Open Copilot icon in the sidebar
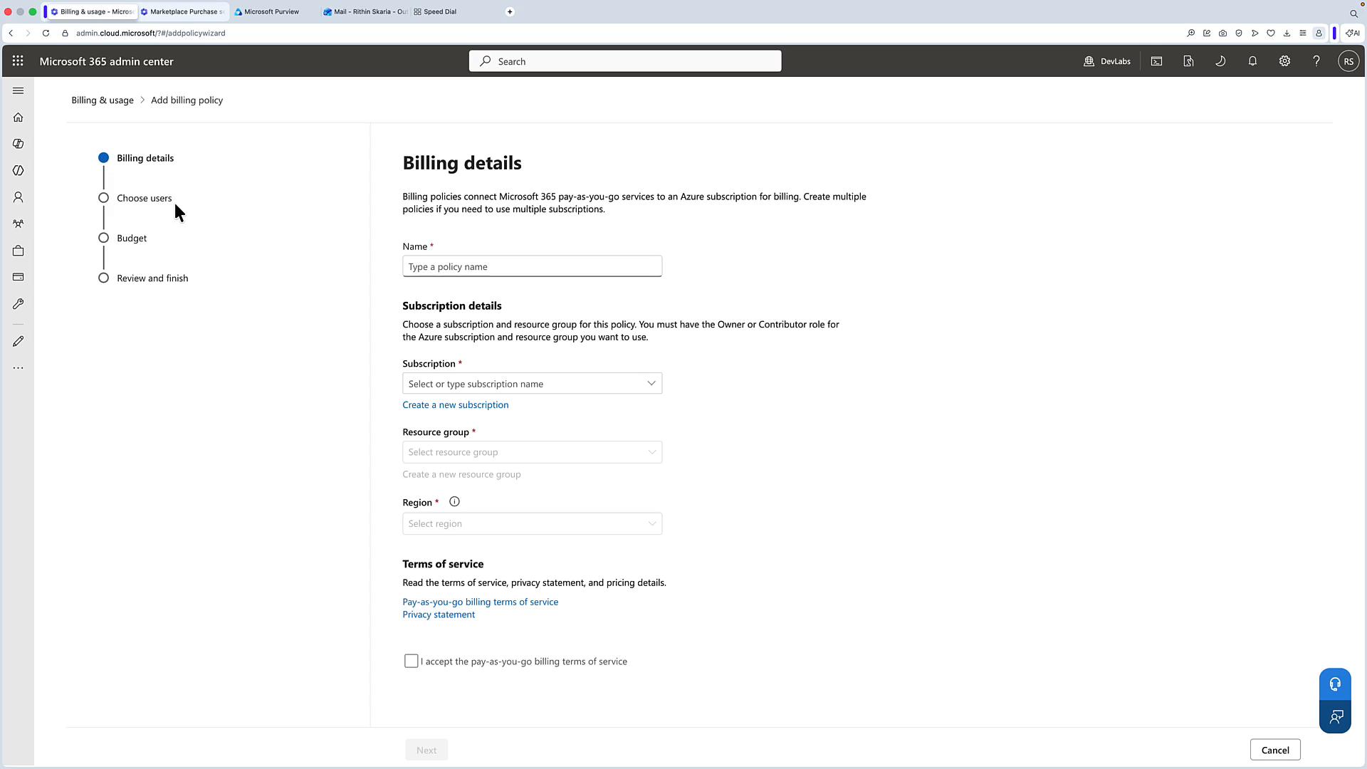 pyautogui.click(x=19, y=144)
